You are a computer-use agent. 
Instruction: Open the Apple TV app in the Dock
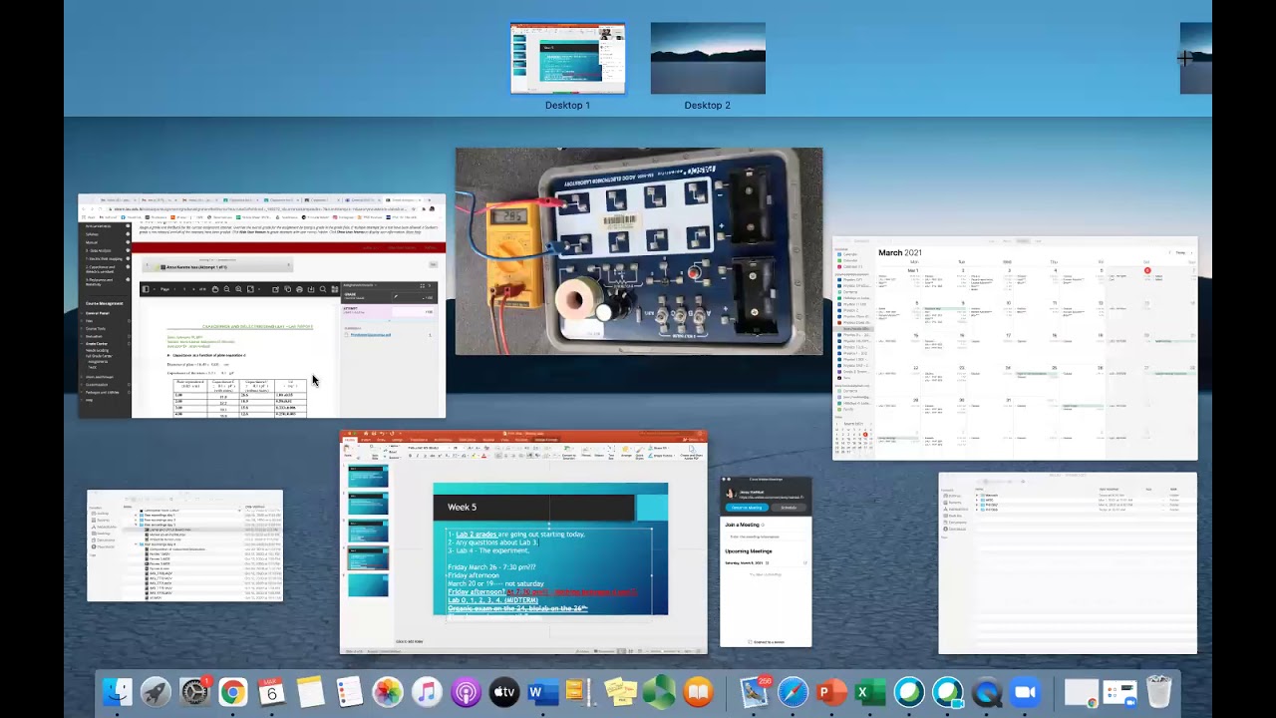point(504,692)
